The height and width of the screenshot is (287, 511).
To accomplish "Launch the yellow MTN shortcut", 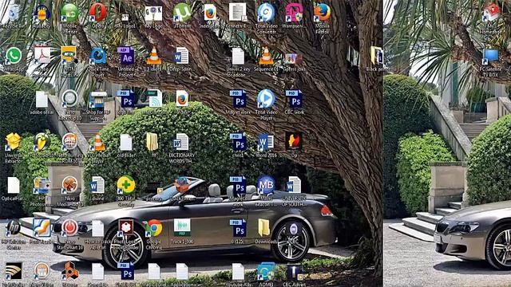I will click(x=69, y=56).
